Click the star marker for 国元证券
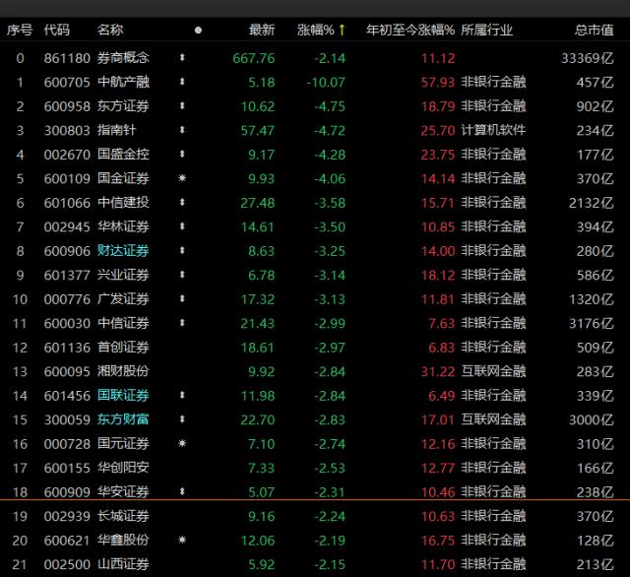 [x=182, y=443]
